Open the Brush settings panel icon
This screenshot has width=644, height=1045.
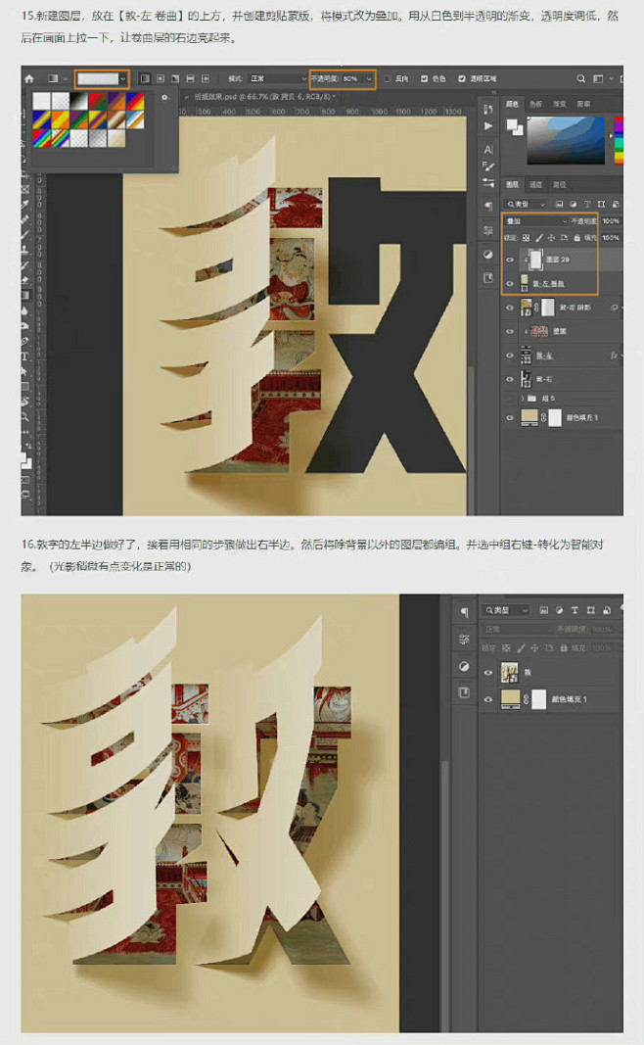coord(488,166)
